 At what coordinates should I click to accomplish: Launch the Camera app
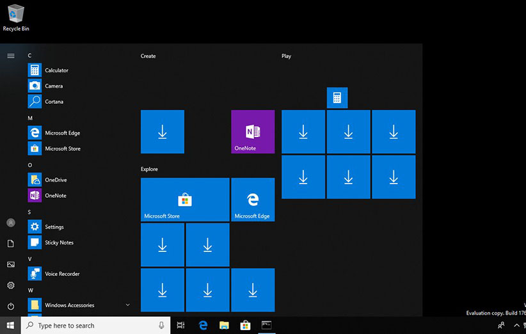54,86
